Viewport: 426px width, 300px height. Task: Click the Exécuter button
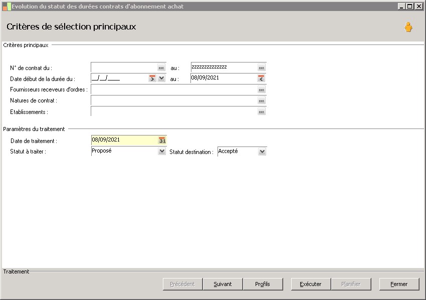point(311,284)
